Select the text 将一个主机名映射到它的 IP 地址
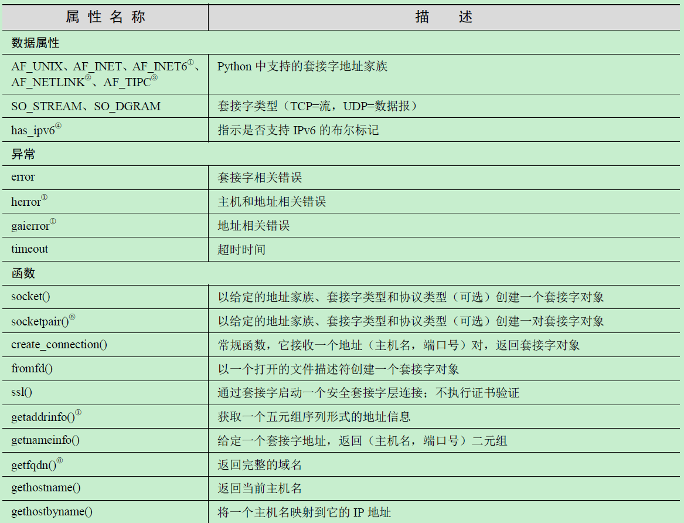The width and height of the screenshot is (684, 523). tap(304, 512)
